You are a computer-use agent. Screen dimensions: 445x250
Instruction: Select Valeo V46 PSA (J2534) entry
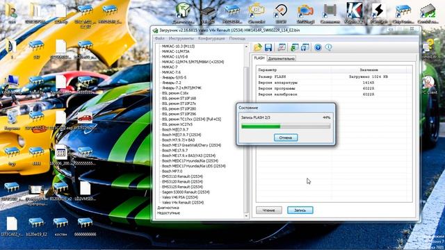tap(180, 197)
